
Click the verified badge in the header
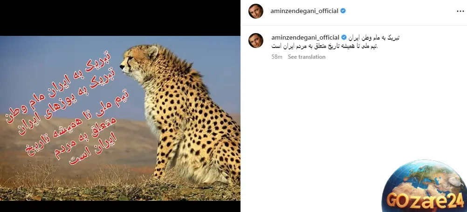(x=343, y=11)
